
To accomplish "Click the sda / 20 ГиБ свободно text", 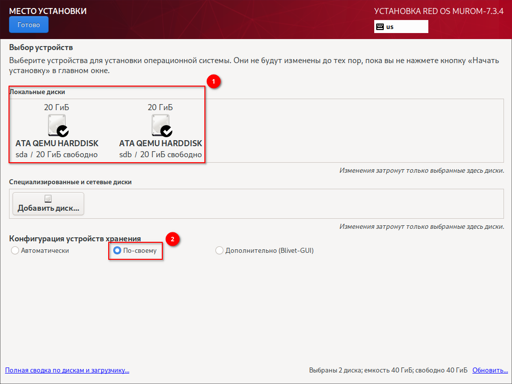I will pyautogui.click(x=57, y=155).
